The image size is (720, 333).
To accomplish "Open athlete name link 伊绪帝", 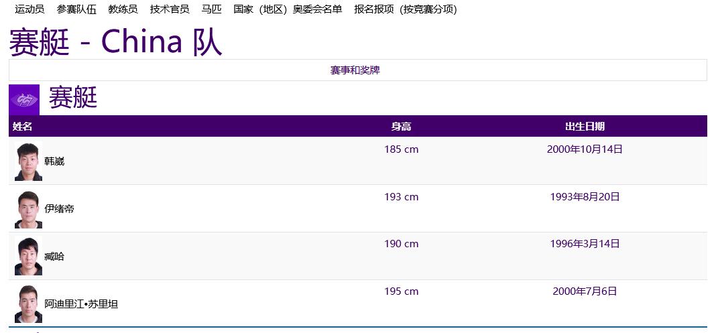I will pos(59,209).
